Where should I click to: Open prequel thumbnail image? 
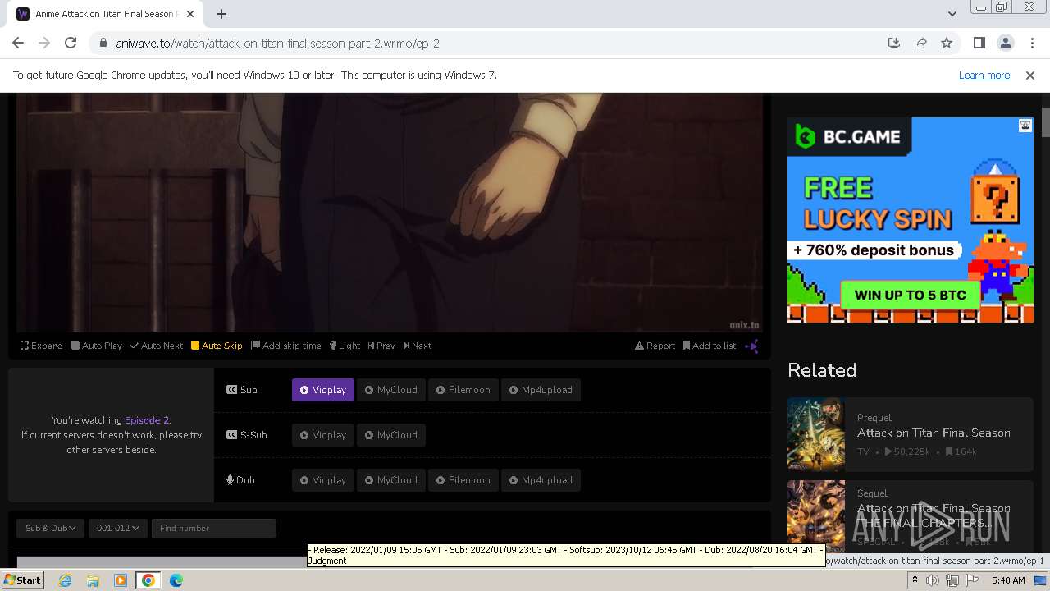[x=816, y=433]
